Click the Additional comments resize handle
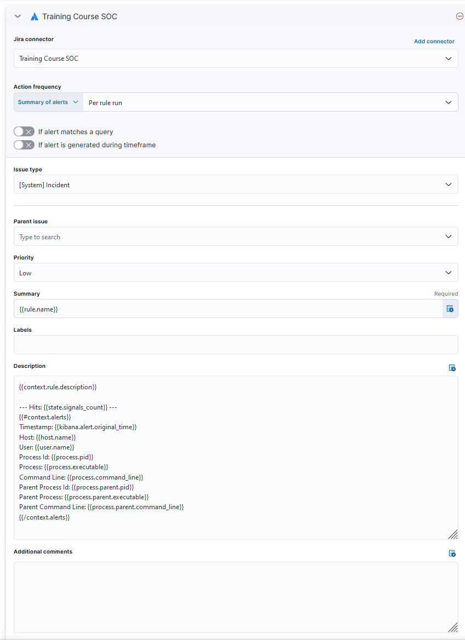Screen dimensions: 465x640 [x=453, y=627]
